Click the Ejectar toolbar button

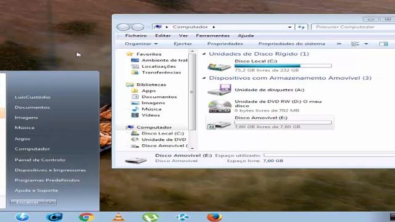pos(183,44)
